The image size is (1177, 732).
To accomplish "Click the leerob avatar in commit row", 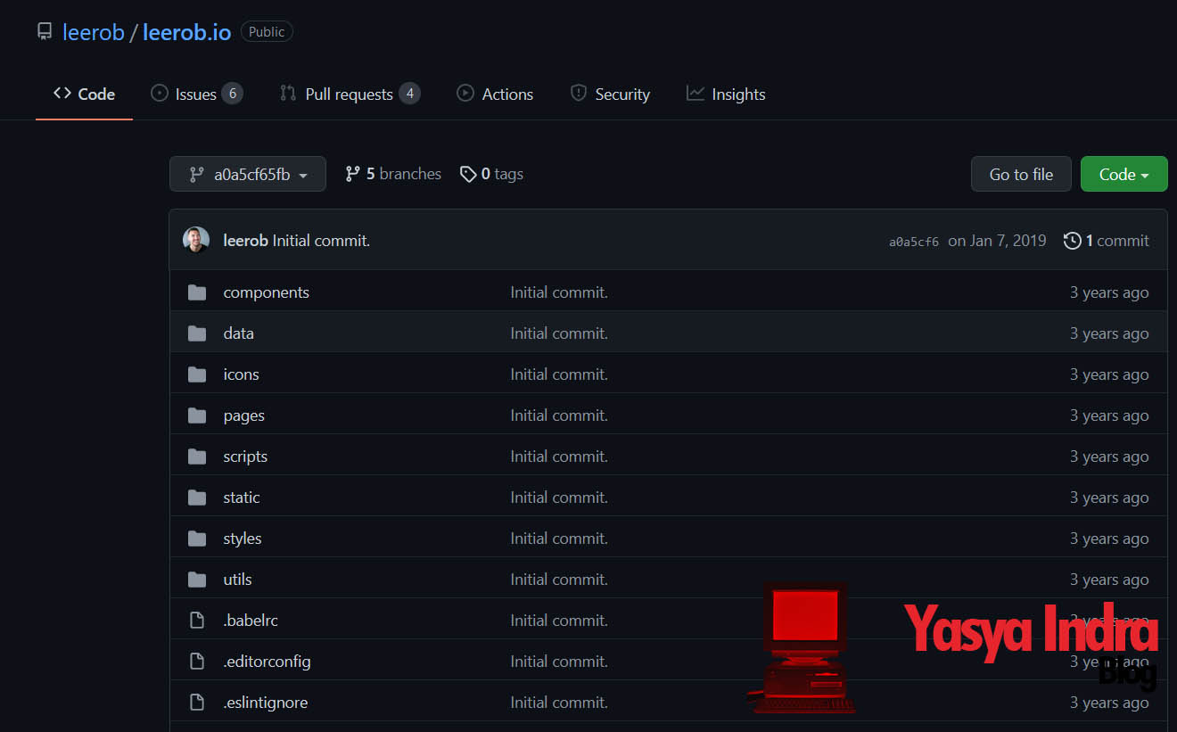I will (196, 240).
